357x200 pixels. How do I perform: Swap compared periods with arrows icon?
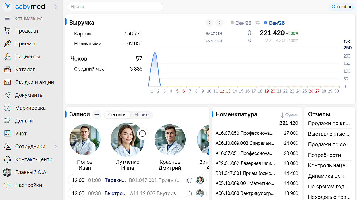[258, 23]
